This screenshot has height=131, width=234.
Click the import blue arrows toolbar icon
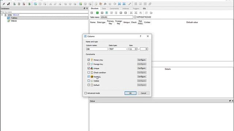point(120,4)
